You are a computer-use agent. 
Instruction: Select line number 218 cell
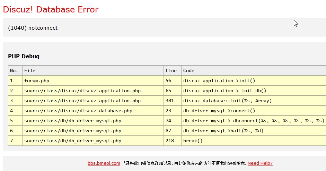[x=170, y=141]
